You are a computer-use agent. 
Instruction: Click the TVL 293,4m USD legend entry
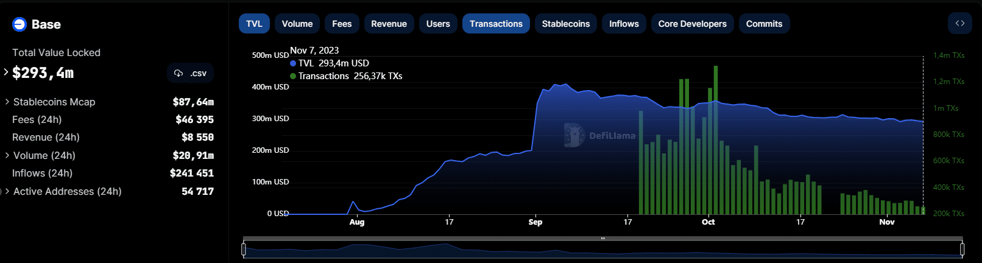click(330, 63)
